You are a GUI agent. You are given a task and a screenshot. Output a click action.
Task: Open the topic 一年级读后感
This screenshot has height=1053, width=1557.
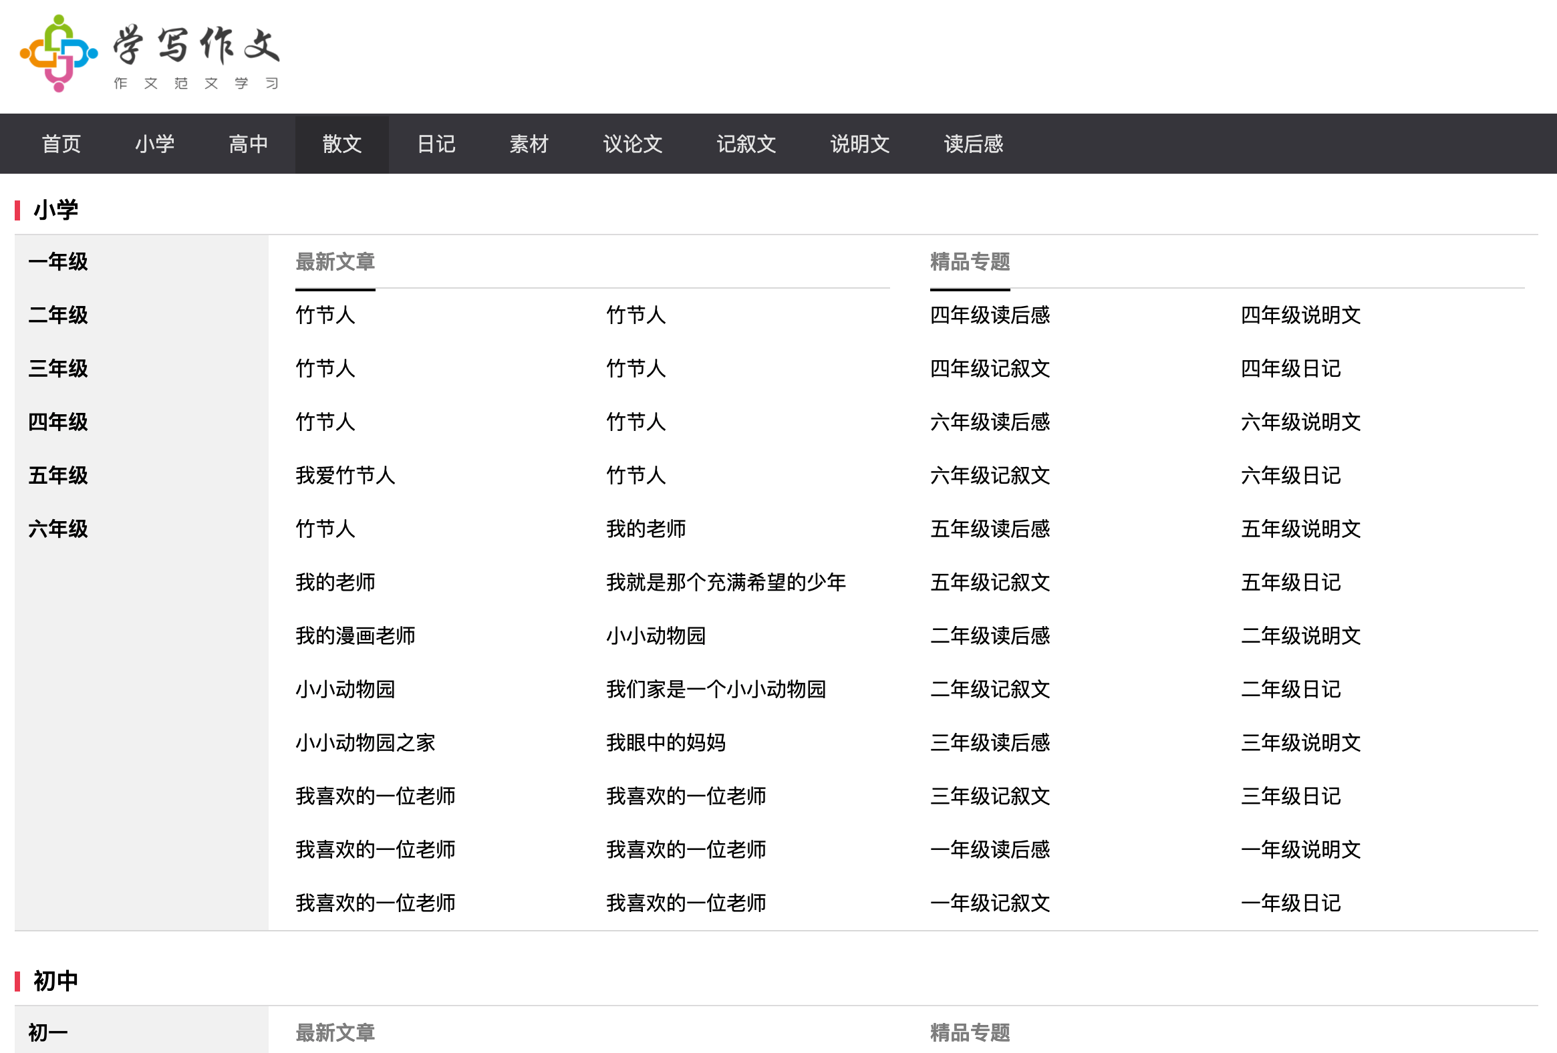click(990, 851)
